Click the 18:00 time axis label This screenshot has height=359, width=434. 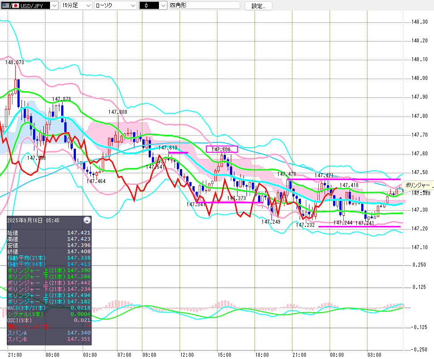coord(262,355)
